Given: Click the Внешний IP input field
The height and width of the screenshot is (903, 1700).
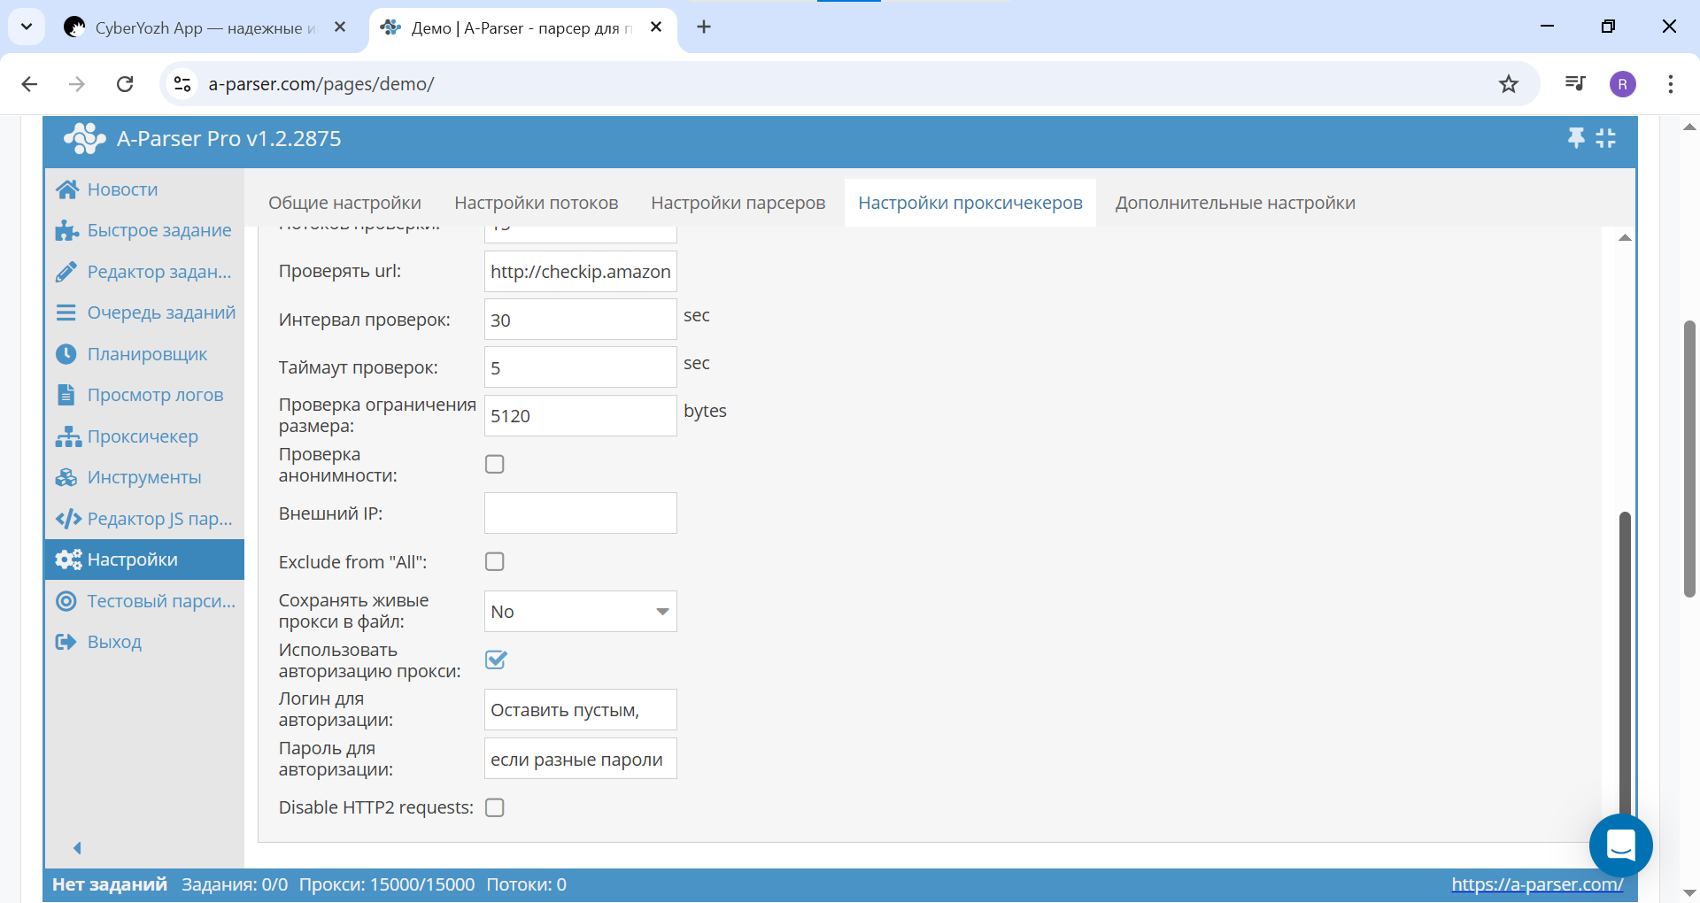Looking at the screenshot, I should pos(580,513).
